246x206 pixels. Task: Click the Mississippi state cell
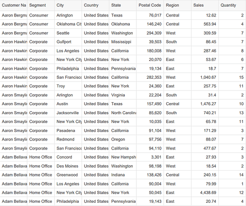[123, 42]
